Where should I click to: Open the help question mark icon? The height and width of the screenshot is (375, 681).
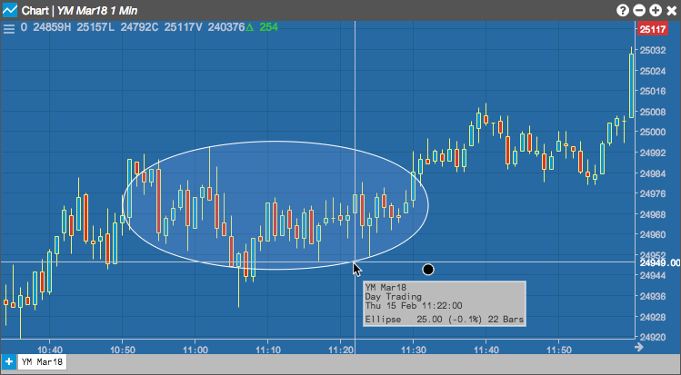click(623, 10)
